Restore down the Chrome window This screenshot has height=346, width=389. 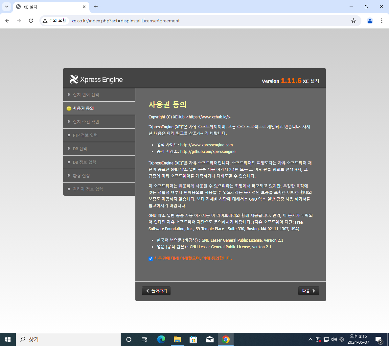coord(366,7)
